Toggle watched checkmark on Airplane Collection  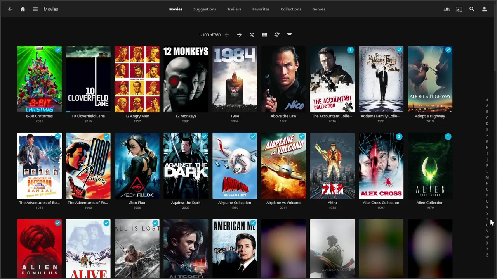pos(253,136)
